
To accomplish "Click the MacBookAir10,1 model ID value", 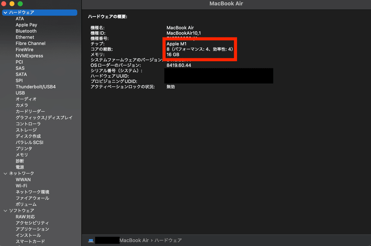I will 184,33.
